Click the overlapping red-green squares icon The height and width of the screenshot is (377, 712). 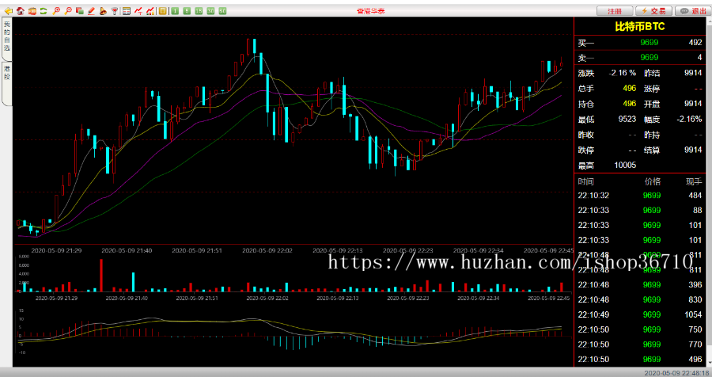tap(80, 11)
